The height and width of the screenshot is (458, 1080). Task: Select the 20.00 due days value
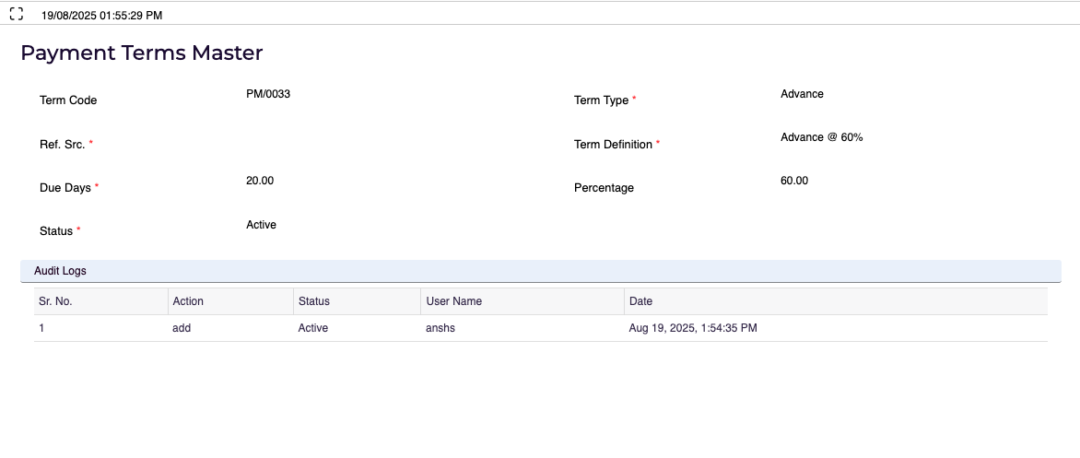click(260, 181)
